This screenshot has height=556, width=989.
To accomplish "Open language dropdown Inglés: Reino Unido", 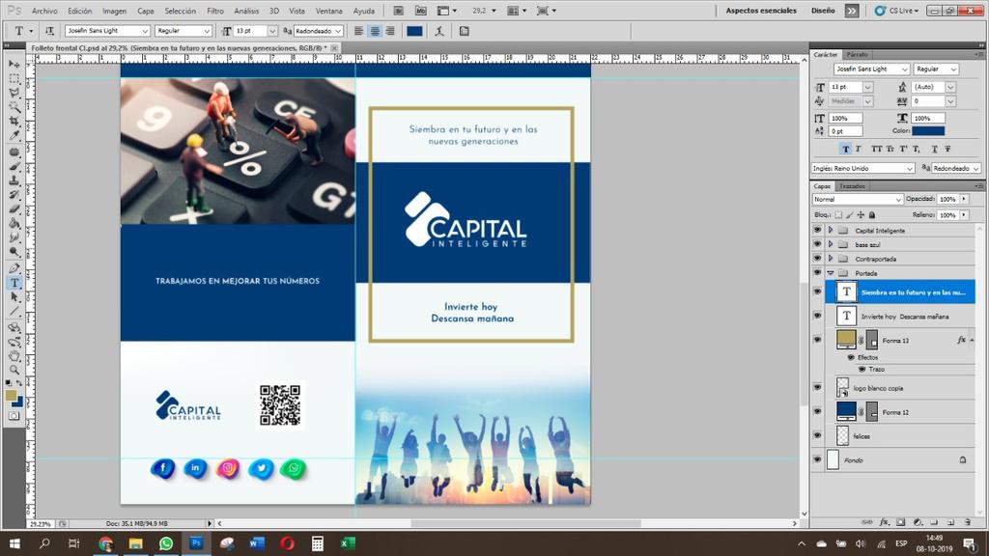I will pyautogui.click(x=862, y=168).
